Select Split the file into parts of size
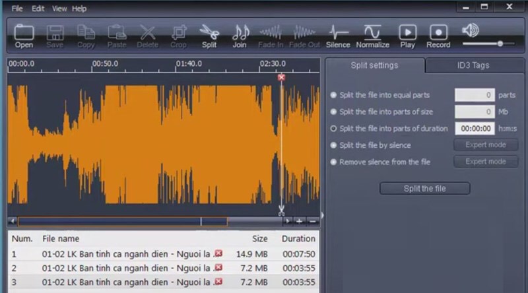Viewport: 528px width, 293px height. [x=333, y=112]
